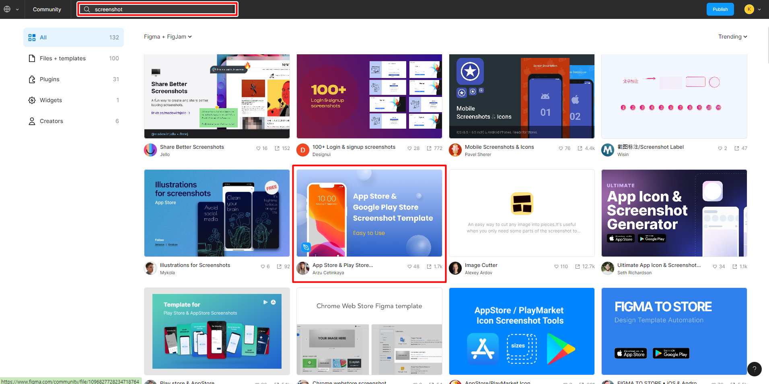
Task: Open Screenshot Label thumbnail
Action: (674, 97)
